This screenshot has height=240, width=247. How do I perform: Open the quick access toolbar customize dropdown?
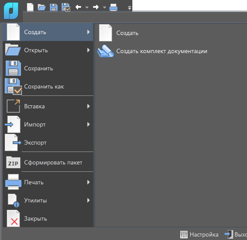[x=129, y=8]
